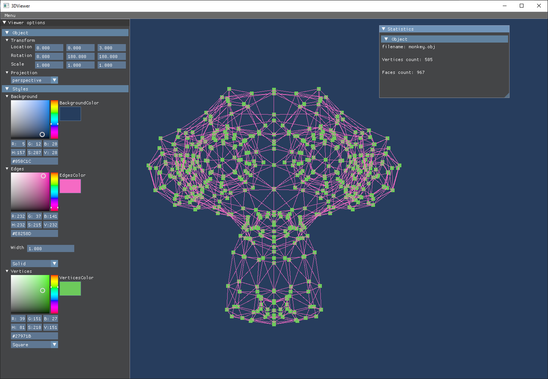The image size is (548, 379).
Task: Click the Scale Y field
Action: (x=80, y=65)
